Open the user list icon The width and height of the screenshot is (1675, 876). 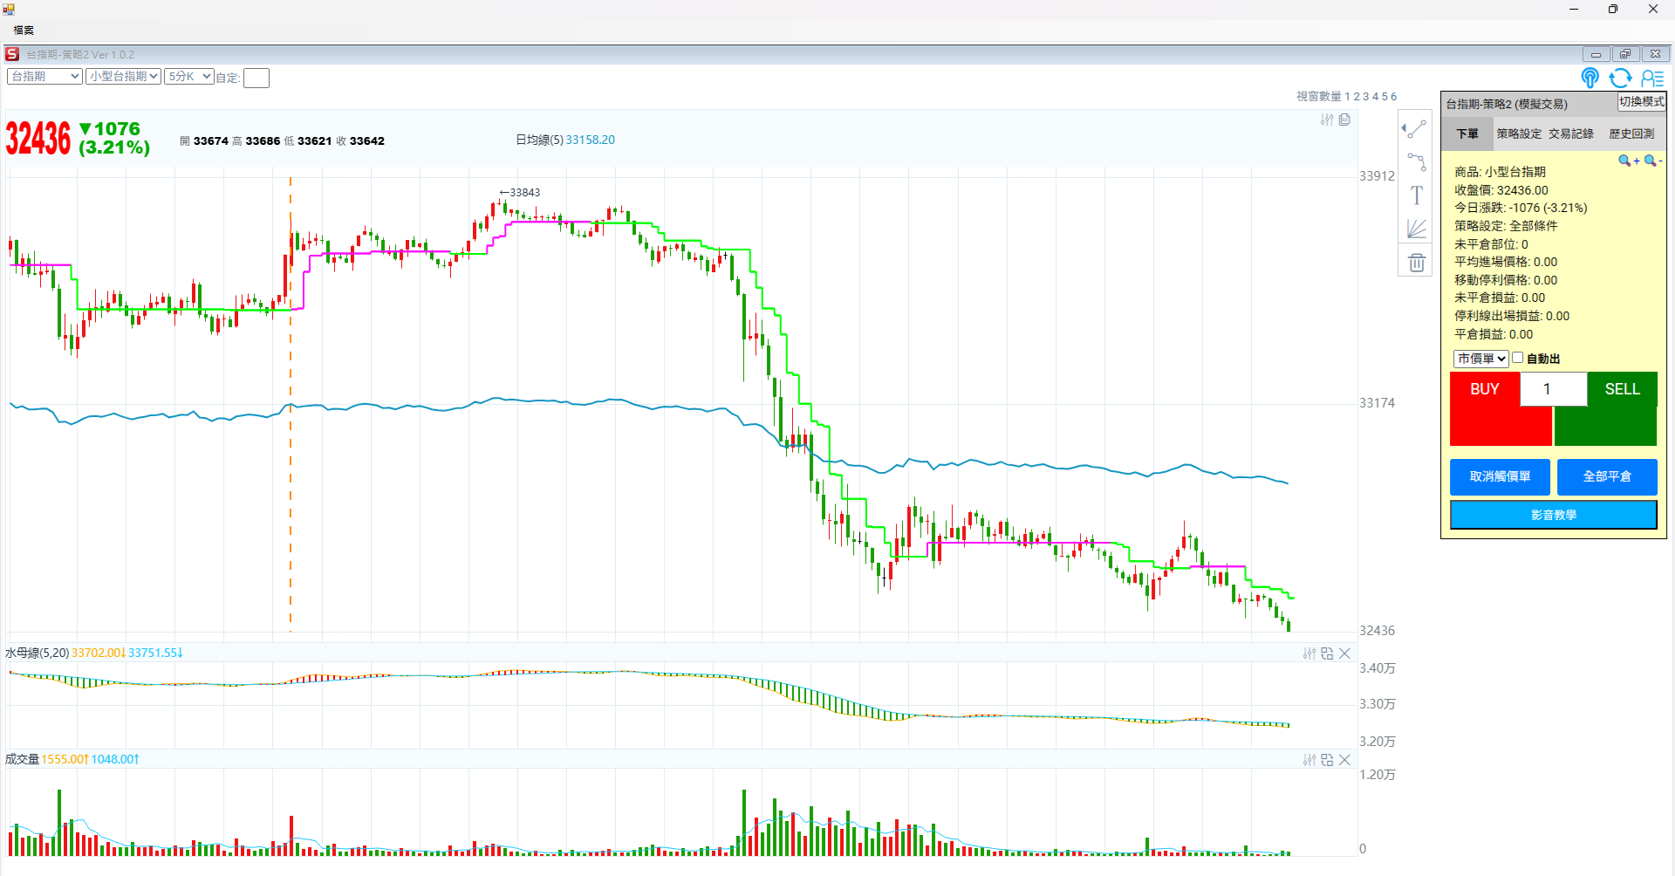click(x=1652, y=79)
